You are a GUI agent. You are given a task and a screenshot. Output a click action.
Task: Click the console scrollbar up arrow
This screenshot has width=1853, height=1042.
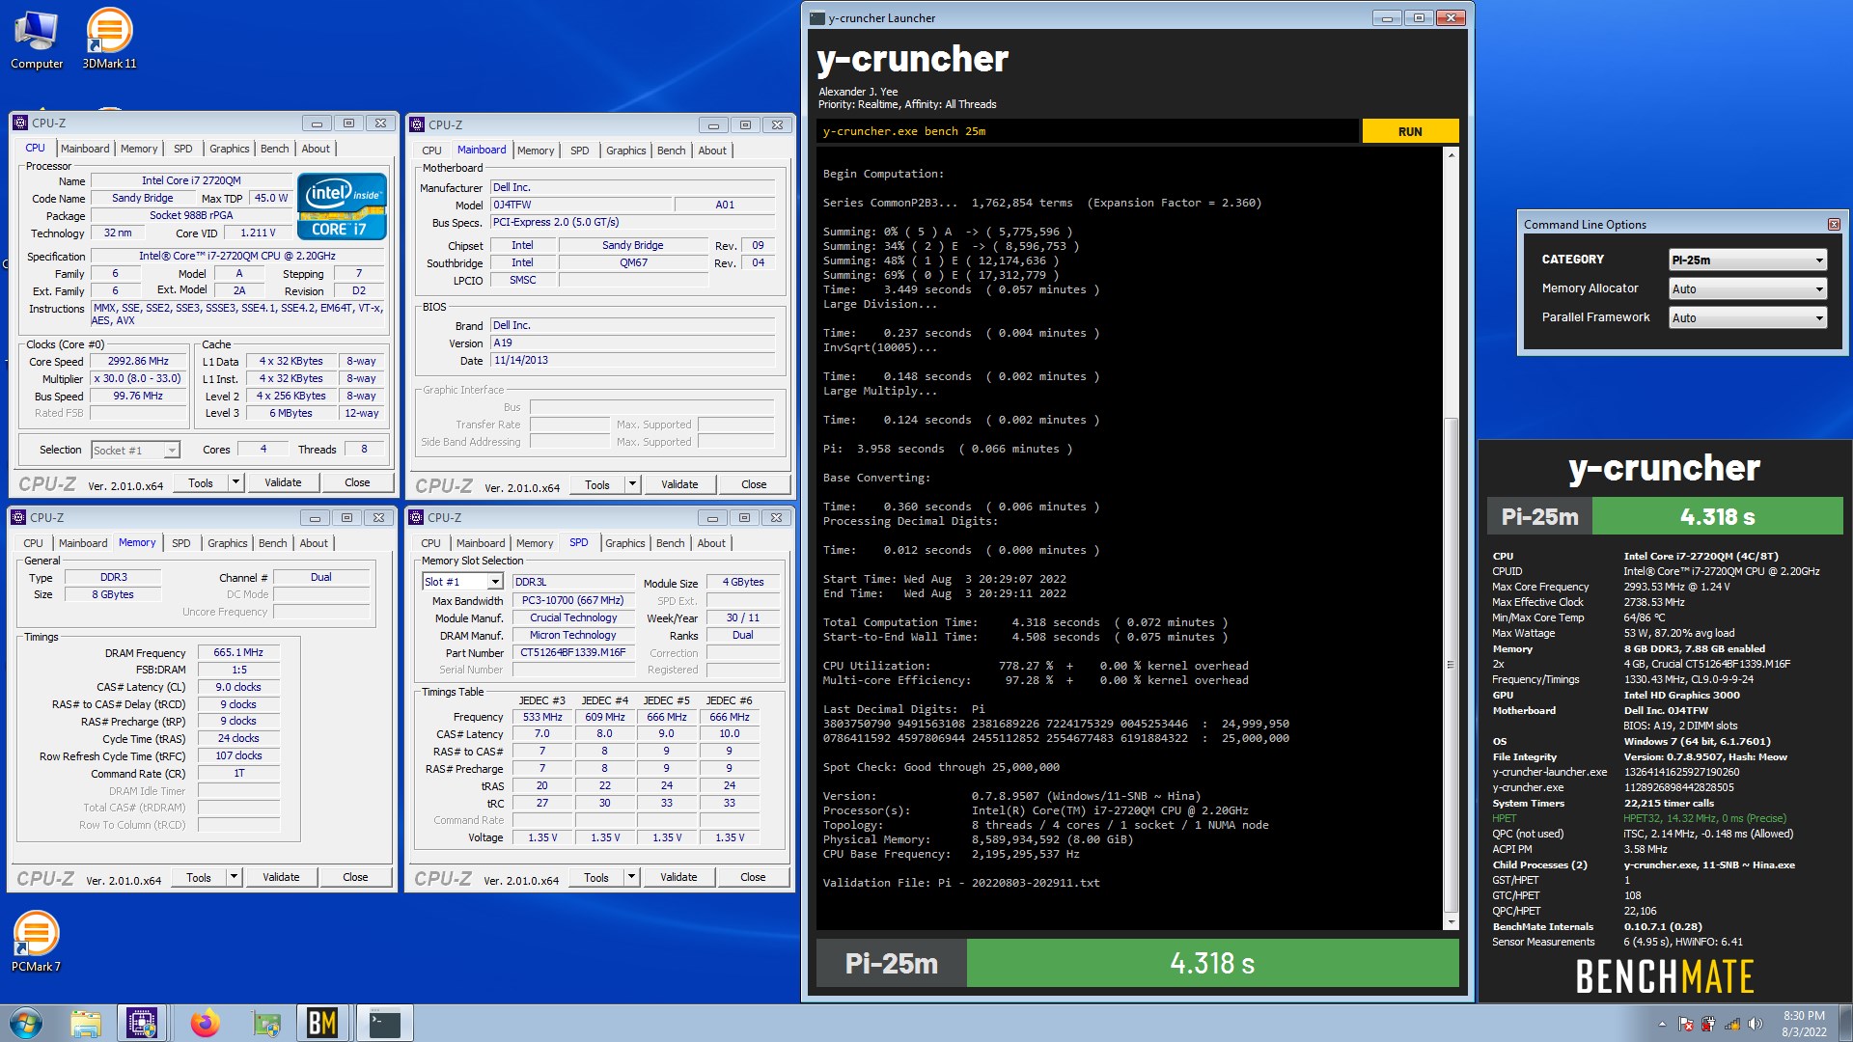[1451, 155]
